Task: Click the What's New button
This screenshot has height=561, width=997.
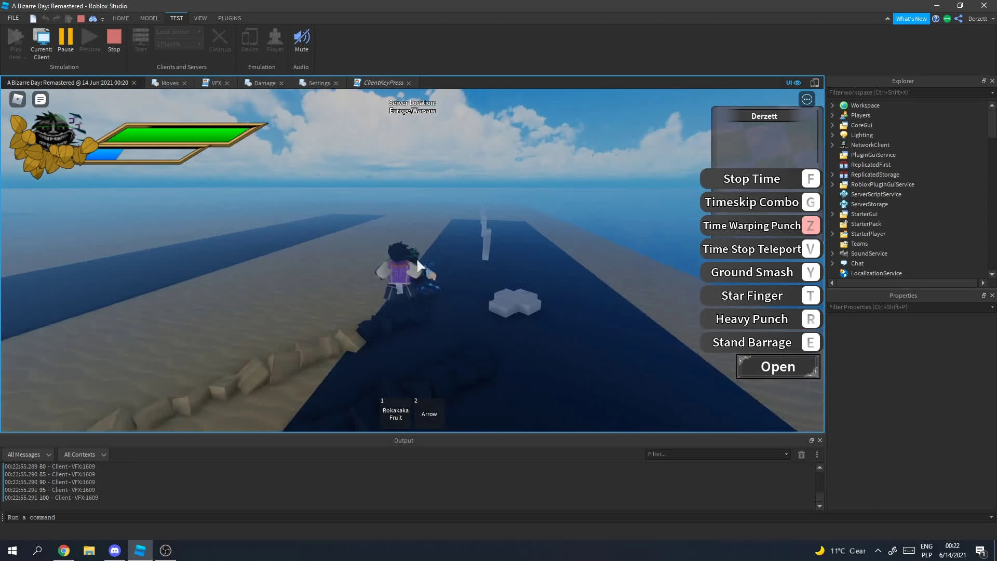Action: 911,19
